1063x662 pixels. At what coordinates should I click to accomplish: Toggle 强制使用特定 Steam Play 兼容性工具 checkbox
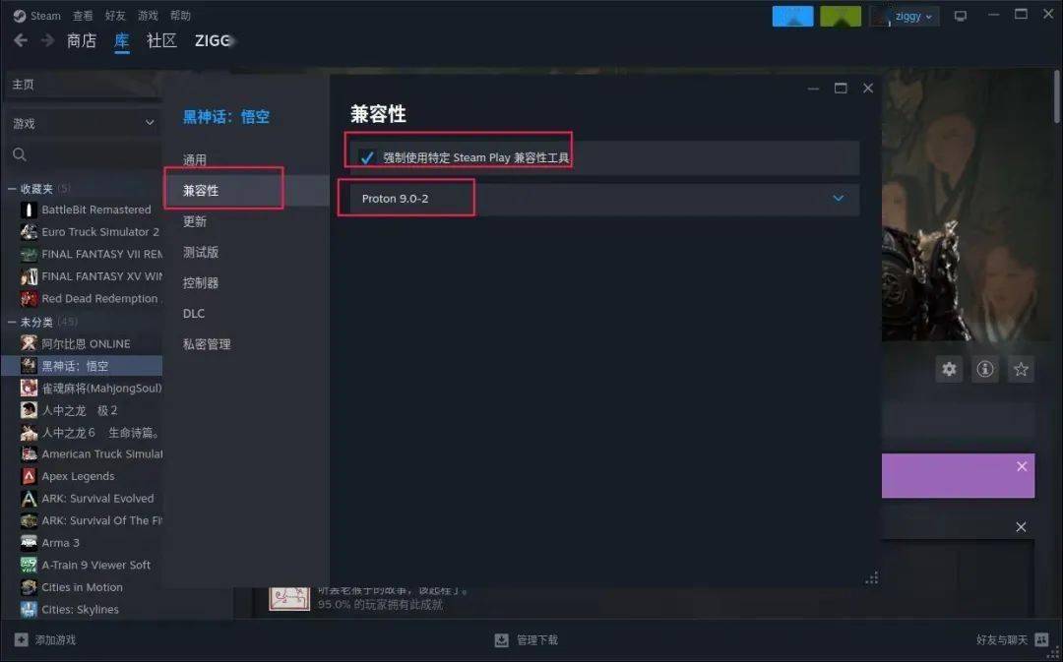coord(367,158)
